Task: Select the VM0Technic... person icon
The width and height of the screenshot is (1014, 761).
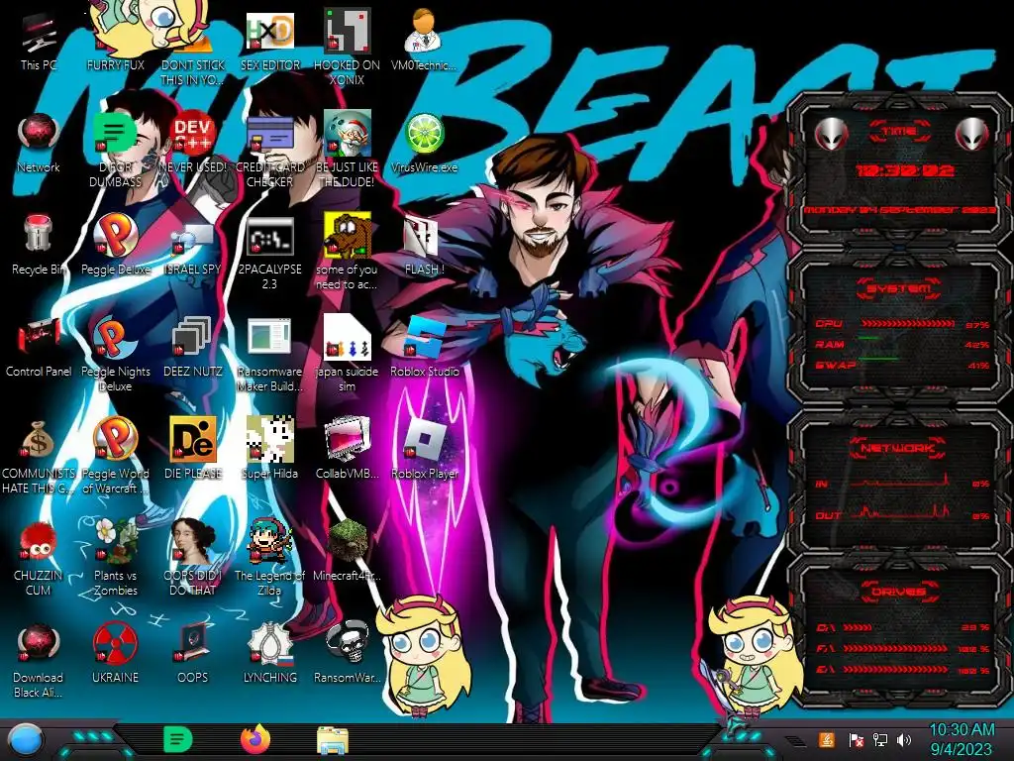Action: point(423,40)
